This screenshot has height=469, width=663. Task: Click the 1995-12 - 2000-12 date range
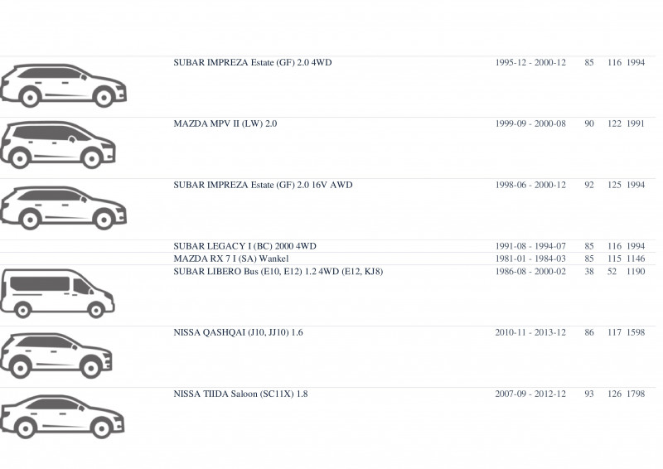(x=530, y=63)
